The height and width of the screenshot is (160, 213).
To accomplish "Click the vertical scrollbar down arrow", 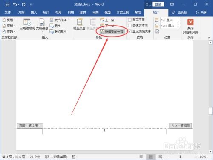I will (x=210, y=151).
